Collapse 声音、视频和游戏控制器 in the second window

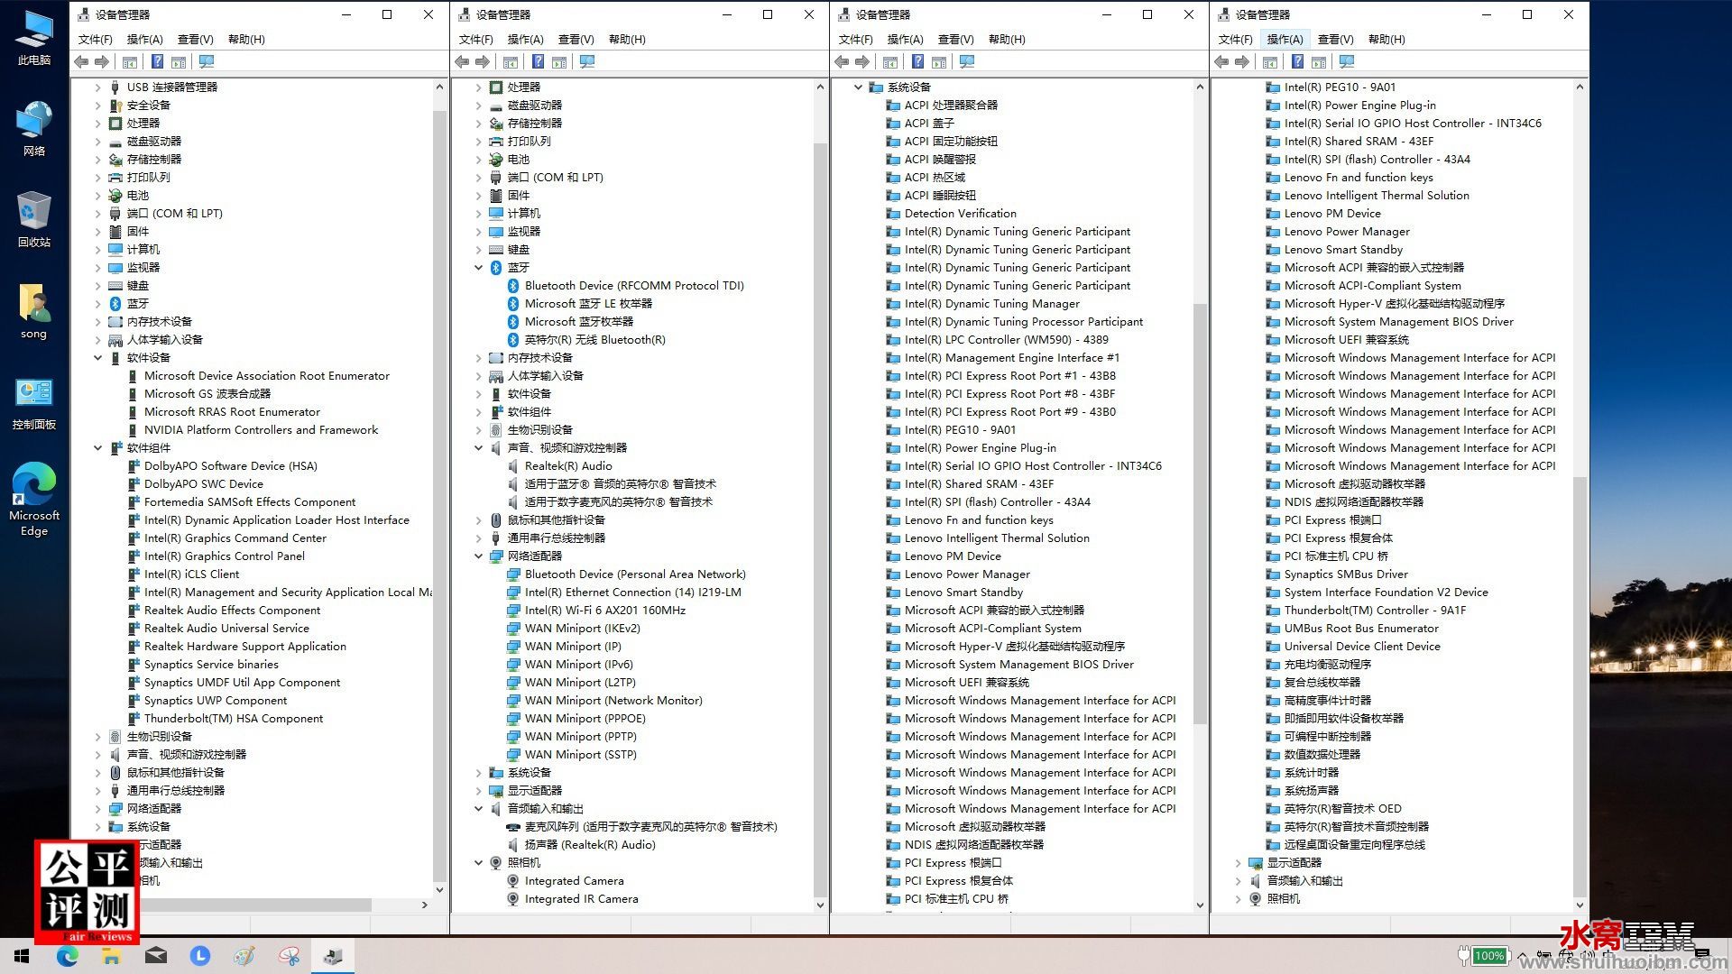pos(478,448)
